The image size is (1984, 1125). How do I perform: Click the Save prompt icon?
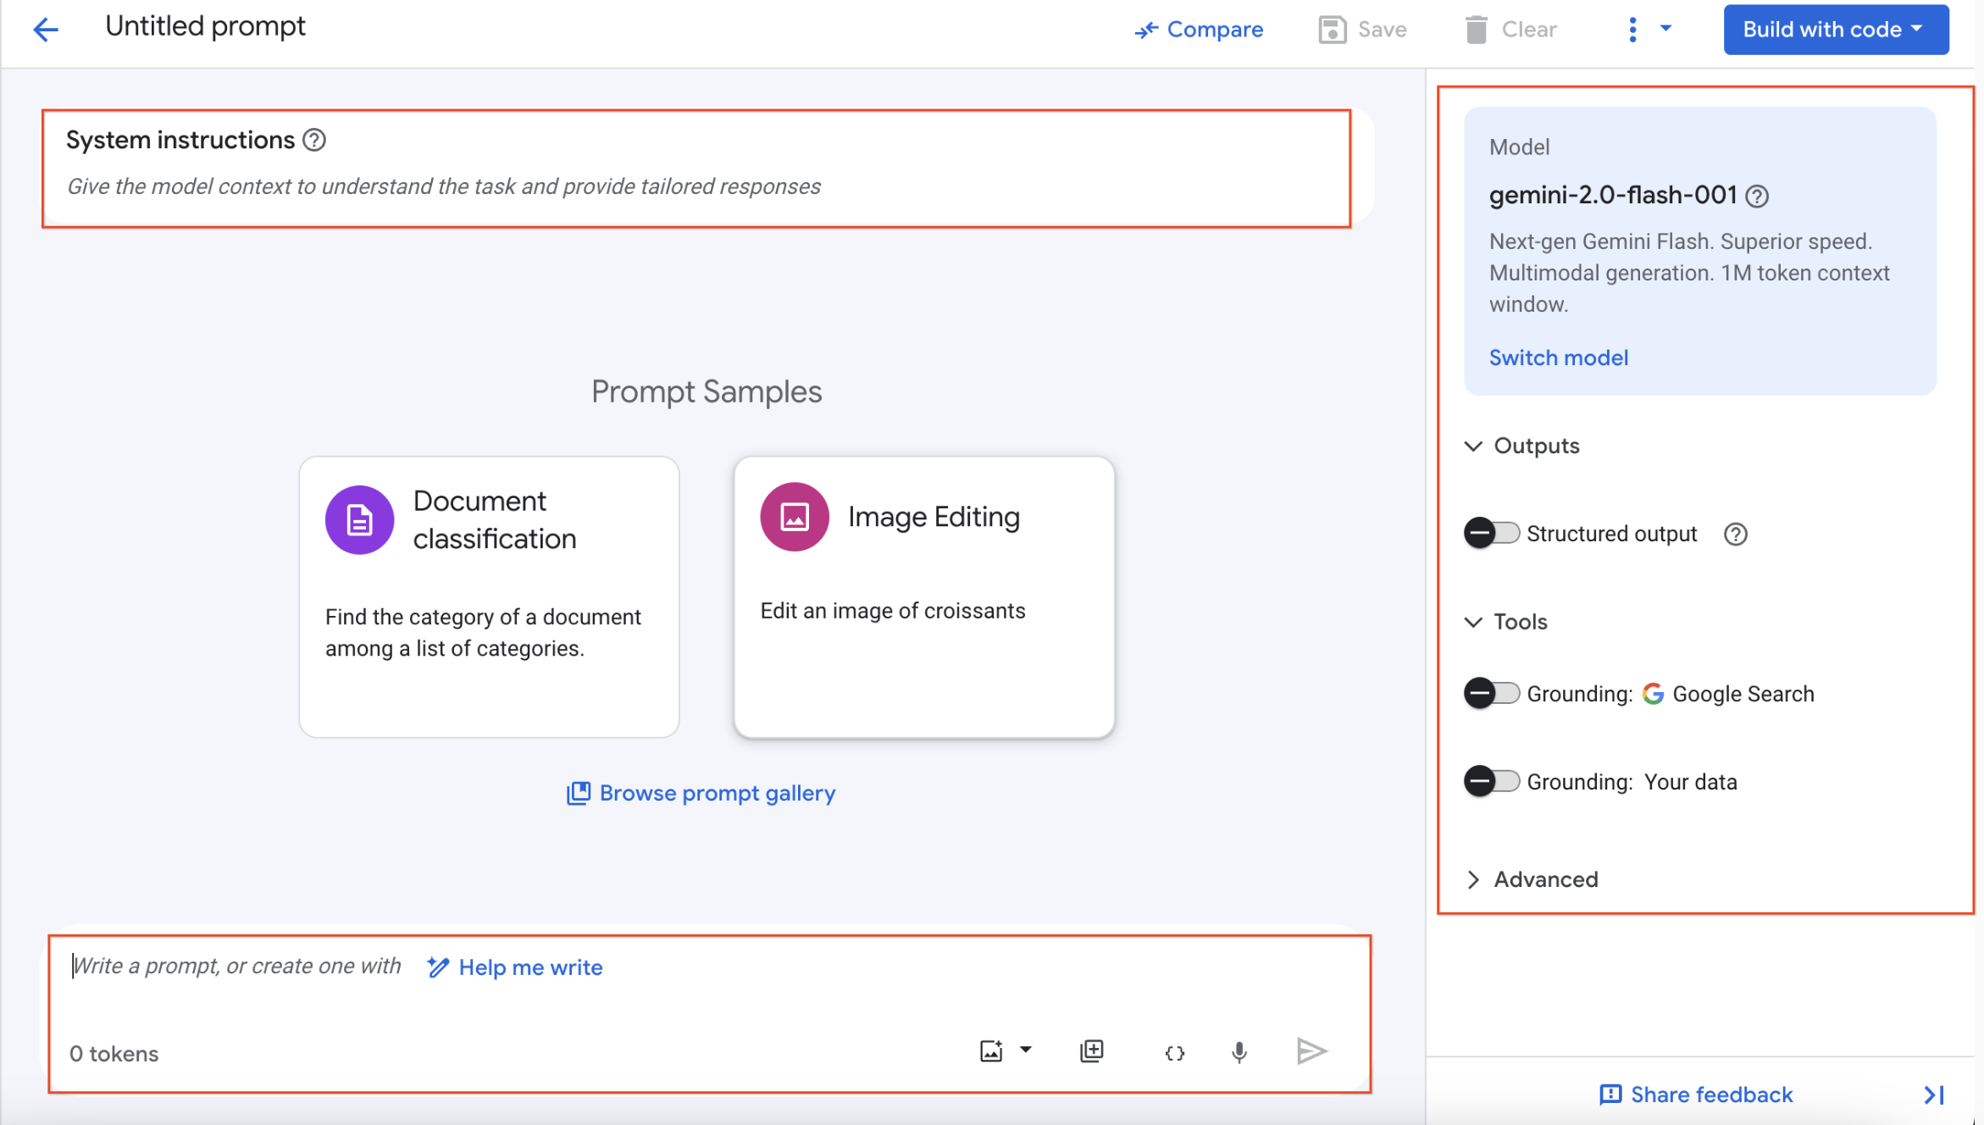[1332, 29]
